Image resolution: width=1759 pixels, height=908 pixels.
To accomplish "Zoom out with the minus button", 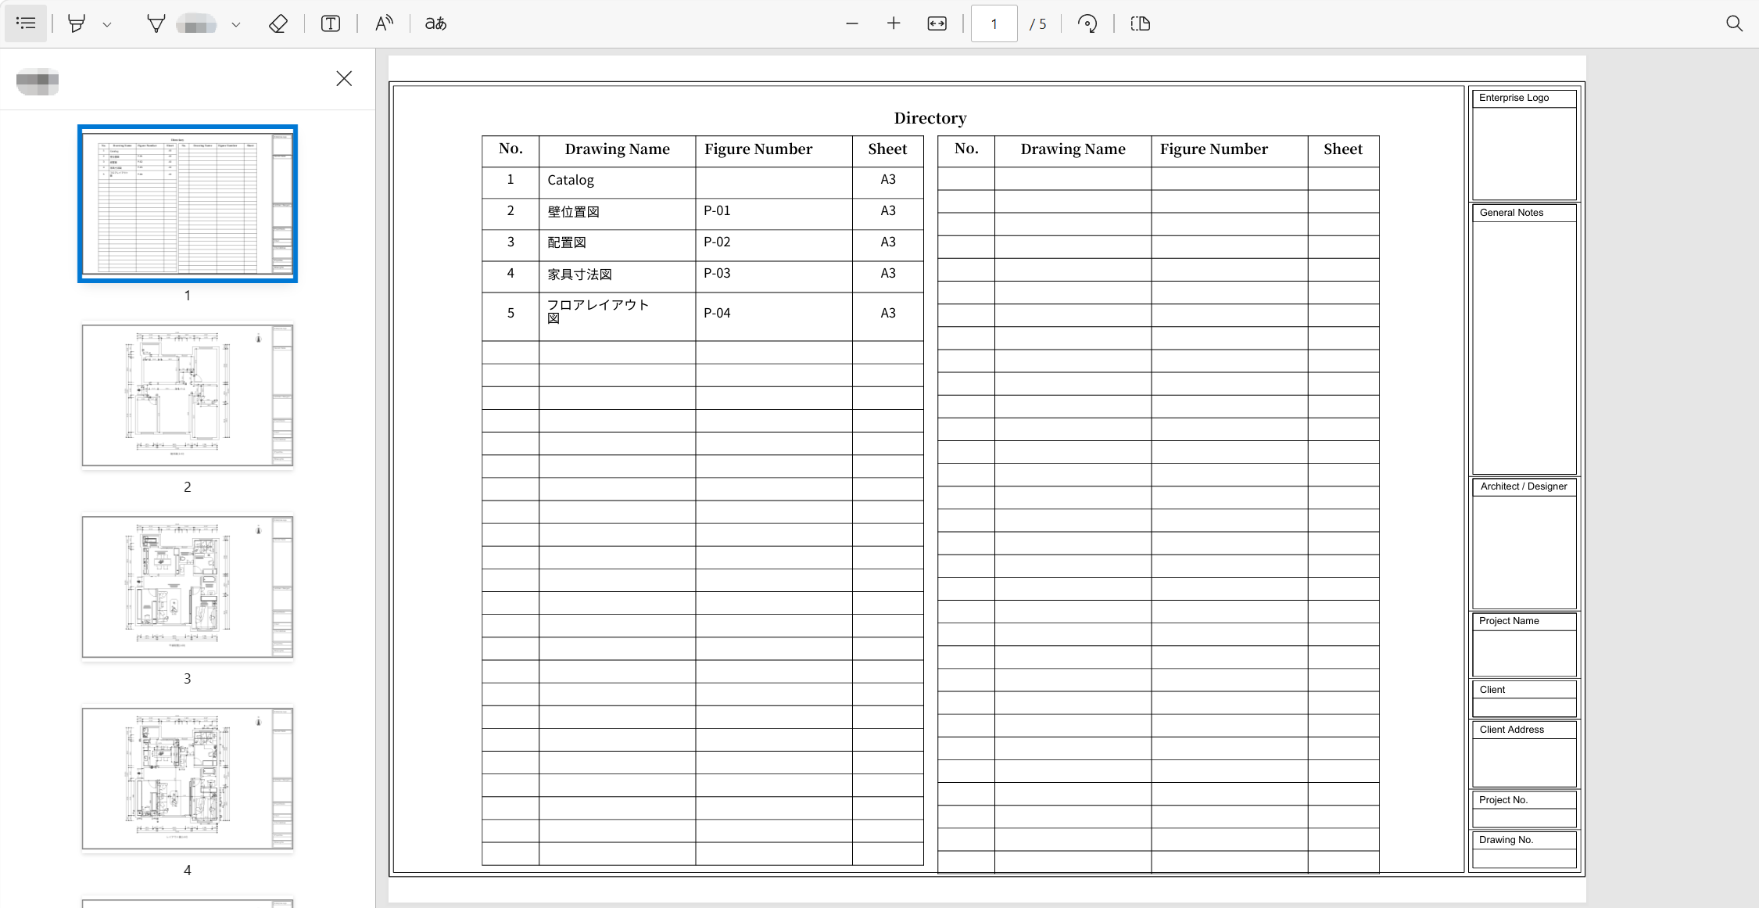I will (852, 23).
